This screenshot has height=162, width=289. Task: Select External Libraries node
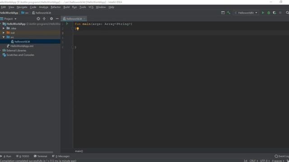coord(16,50)
